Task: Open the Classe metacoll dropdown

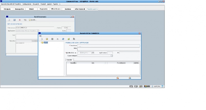Action: (111, 56)
